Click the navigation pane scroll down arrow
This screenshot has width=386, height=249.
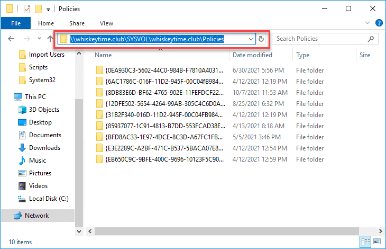[x=79, y=232]
